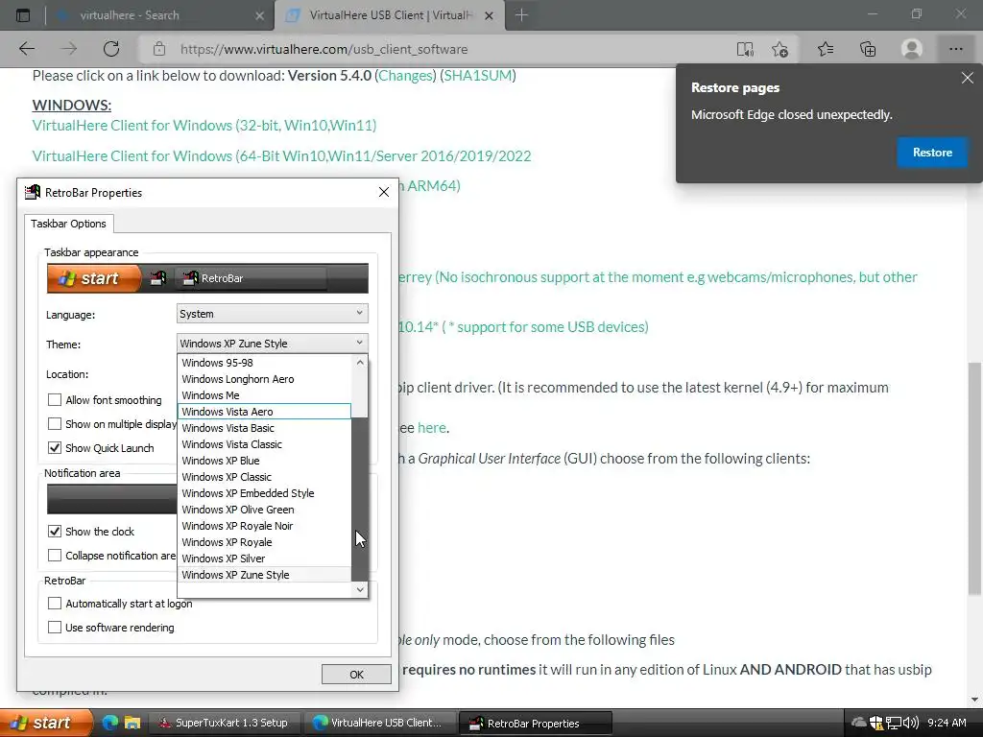Image resolution: width=983 pixels, height=737 pixels.
Task: Click the OneDrive cloud tray icon
Action: [859, 723]
